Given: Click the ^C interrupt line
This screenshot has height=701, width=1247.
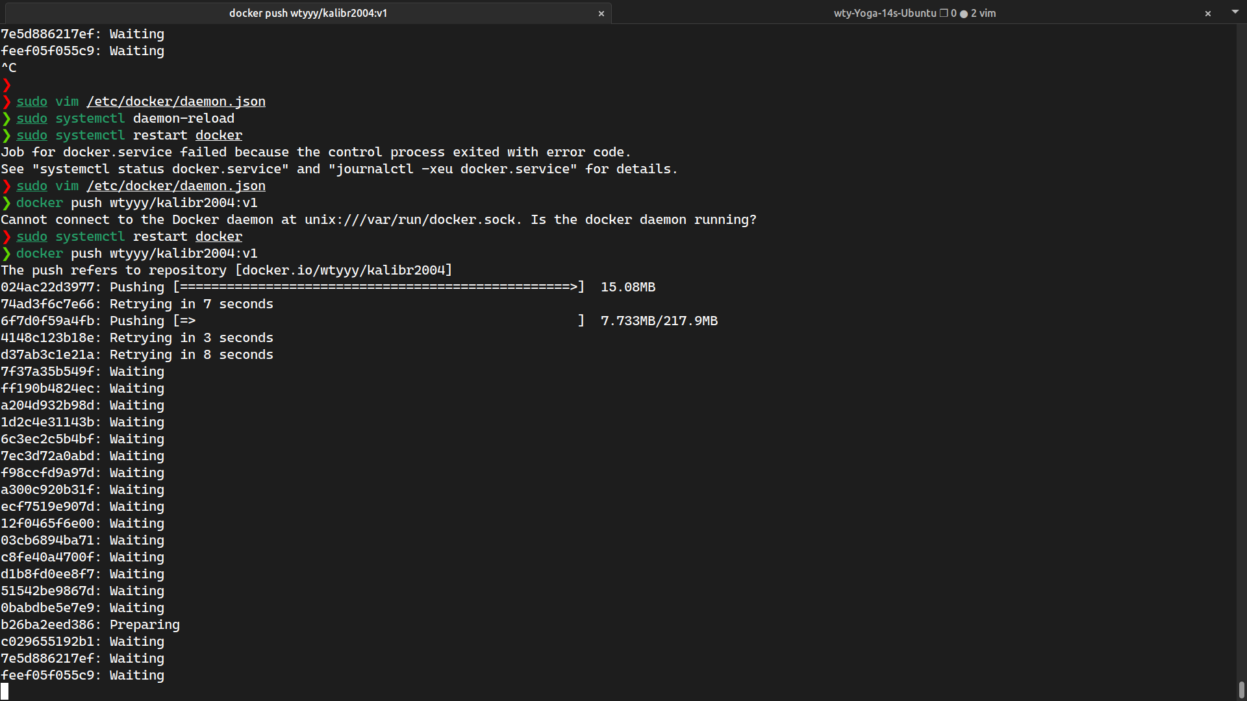Looking at the screenshot, I should coord(8,68).
